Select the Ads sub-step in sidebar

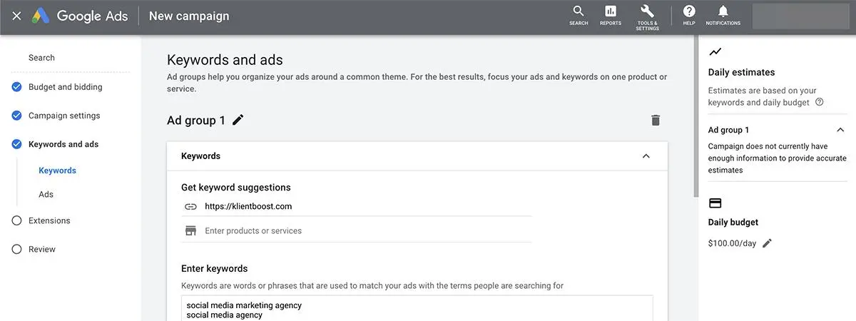tap(46, 194)
